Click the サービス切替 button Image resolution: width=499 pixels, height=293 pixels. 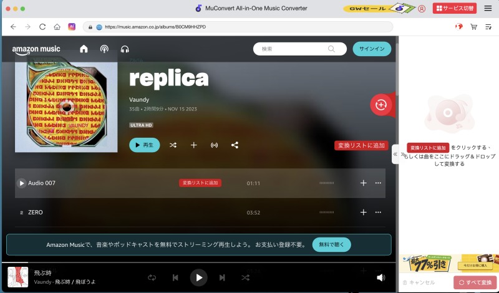pyautogui.click(x=455, y=8)
